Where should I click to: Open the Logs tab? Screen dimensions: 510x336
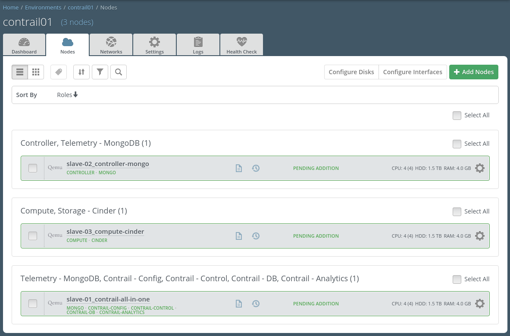coord(198,45)
